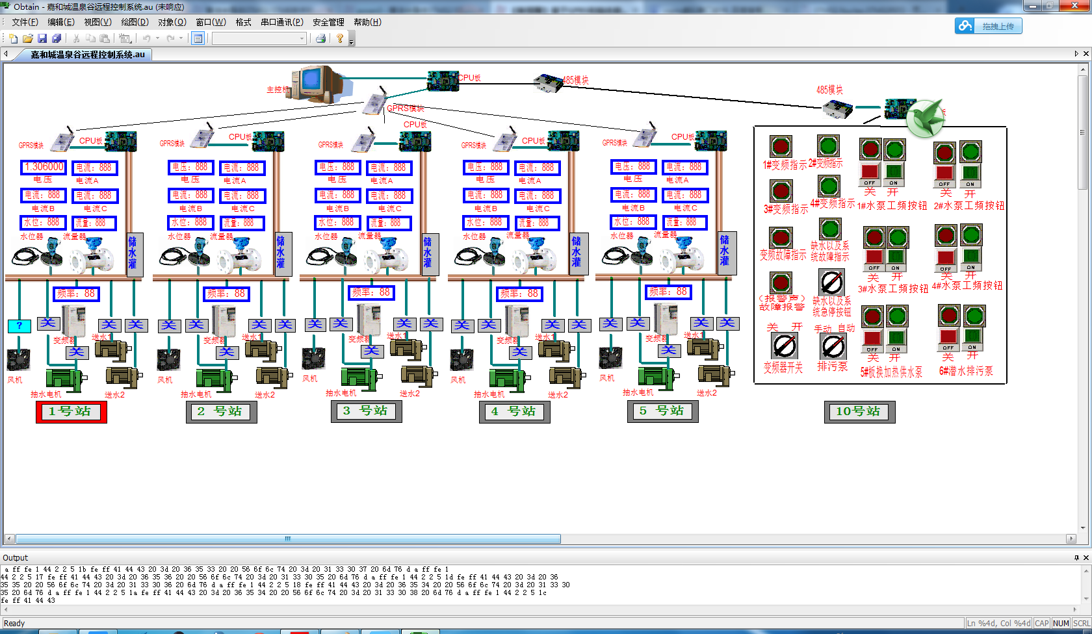Click the Cut scissors toolbar icon

pyautogui.click(x=76, y=38)
